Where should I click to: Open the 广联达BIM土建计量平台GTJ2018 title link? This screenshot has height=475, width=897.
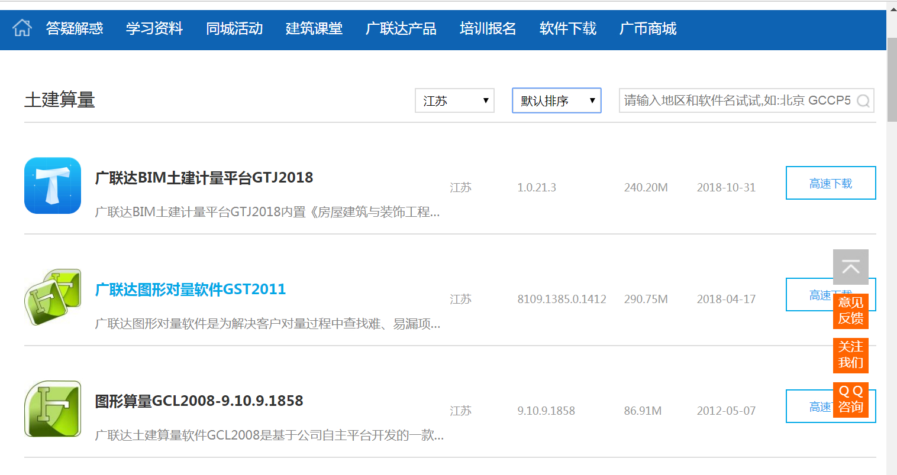tap(204, 177)
